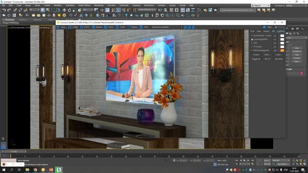The image size is (308, 173).
Task: Click Erase in the Corona frame buffer
Action: (x=109, y=27)
